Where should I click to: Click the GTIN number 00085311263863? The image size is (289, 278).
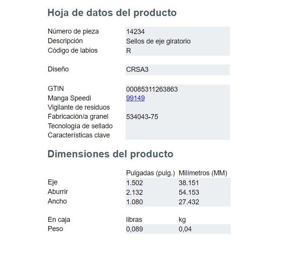[152, 89]
